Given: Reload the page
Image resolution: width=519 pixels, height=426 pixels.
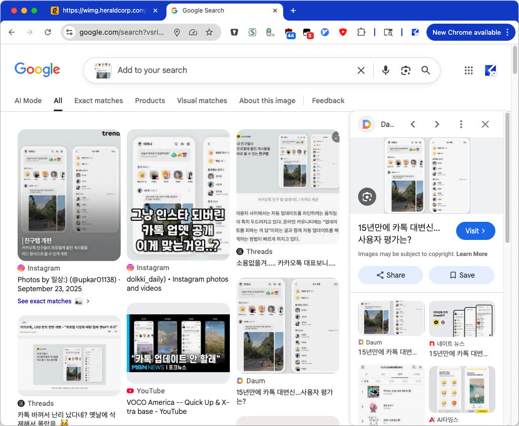Looking at the screenshot, I should (48, 32).
